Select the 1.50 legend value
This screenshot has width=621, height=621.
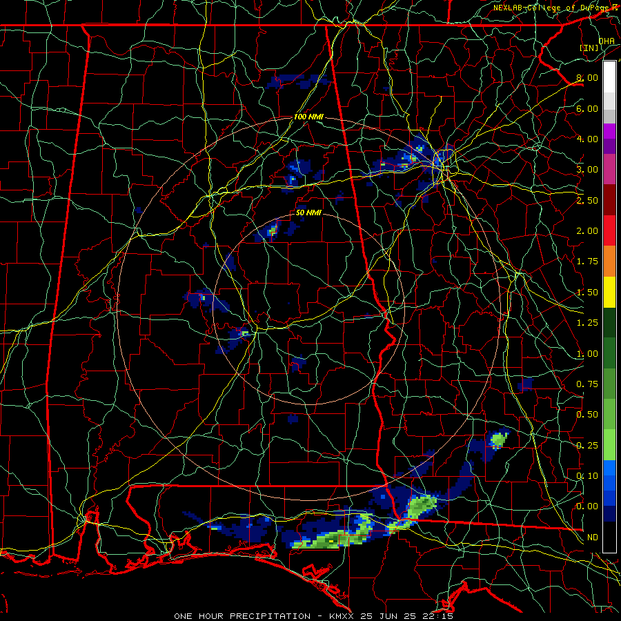pyautogui.click(x=587, y=293)
